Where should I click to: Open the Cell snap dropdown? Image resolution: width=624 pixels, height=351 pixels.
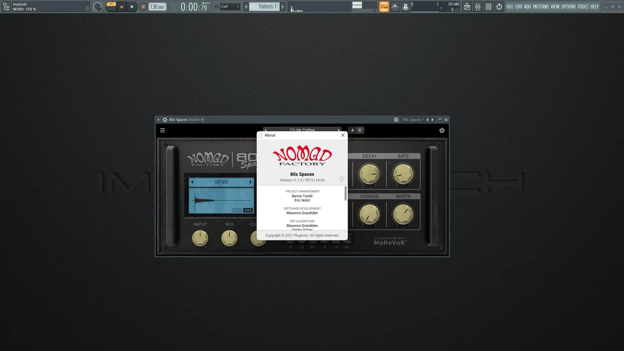tap(230, 6)
